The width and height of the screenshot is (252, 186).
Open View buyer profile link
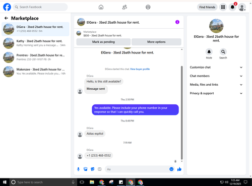point(140,69)
